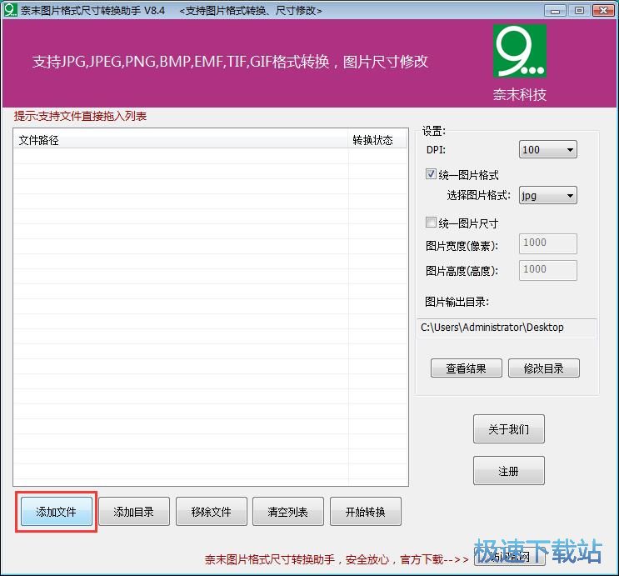Open 查看结果 to view output
This screenshot has height=576, width=619.
coord(467,368)
